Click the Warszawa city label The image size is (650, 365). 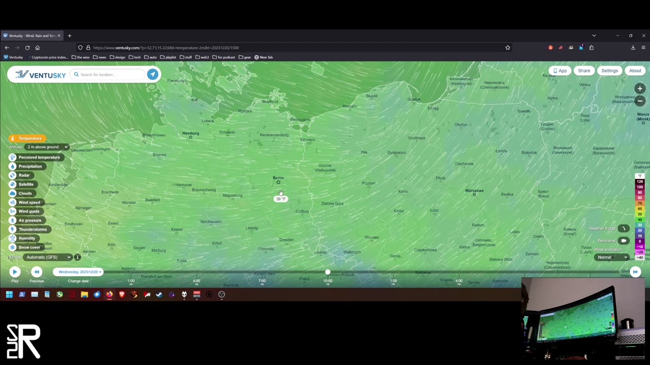474,191
